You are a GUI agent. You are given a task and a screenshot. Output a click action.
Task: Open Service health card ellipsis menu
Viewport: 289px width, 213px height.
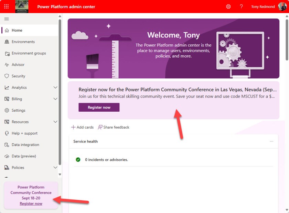tap(271, 142)
